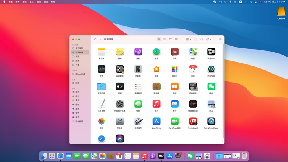
Task: Switch Finder to list view
Action: [x=164, y=39]
